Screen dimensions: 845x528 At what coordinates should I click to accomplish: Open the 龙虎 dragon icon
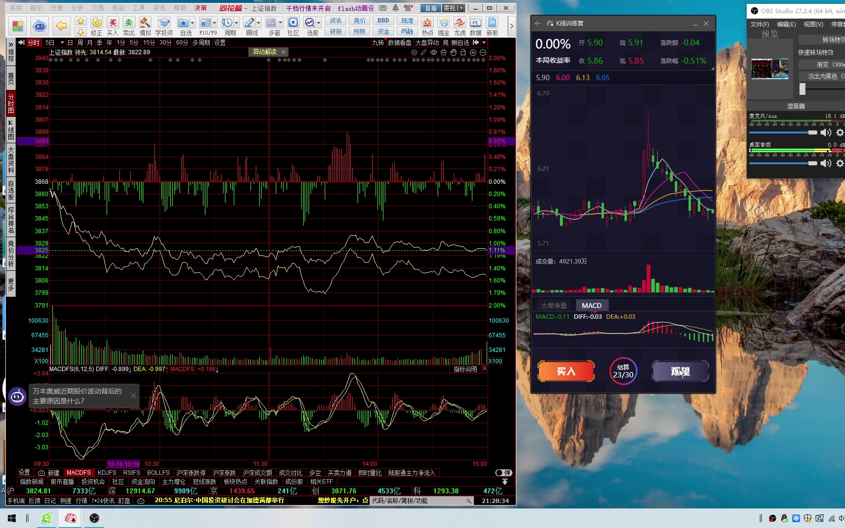click(460, 26)
